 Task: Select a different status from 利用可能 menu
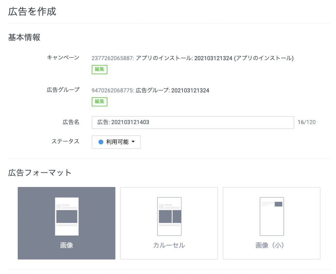pos(116,142)
